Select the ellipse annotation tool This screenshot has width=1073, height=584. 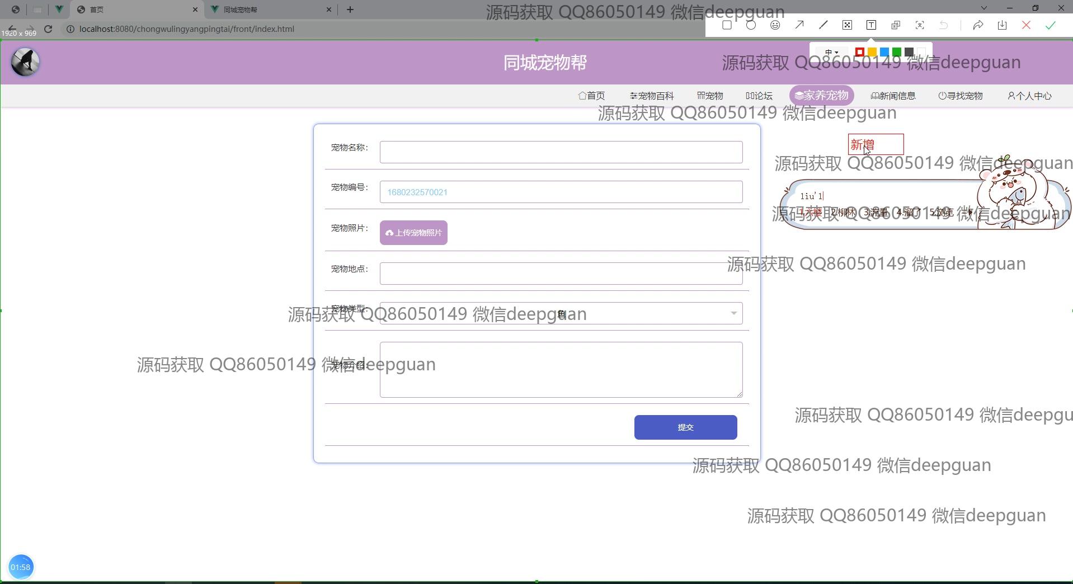pos(751,25)
